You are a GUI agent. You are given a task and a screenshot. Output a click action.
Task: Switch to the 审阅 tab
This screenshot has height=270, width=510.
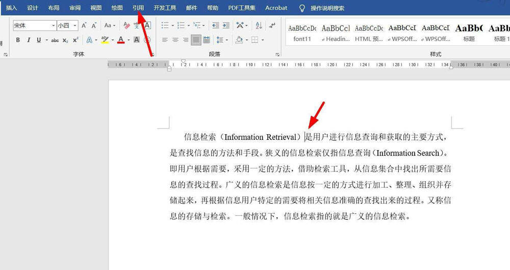click(75, 8)
